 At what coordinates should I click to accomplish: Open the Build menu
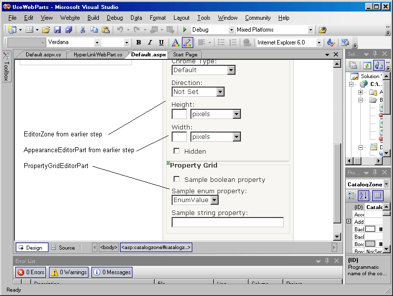(93, 18)
